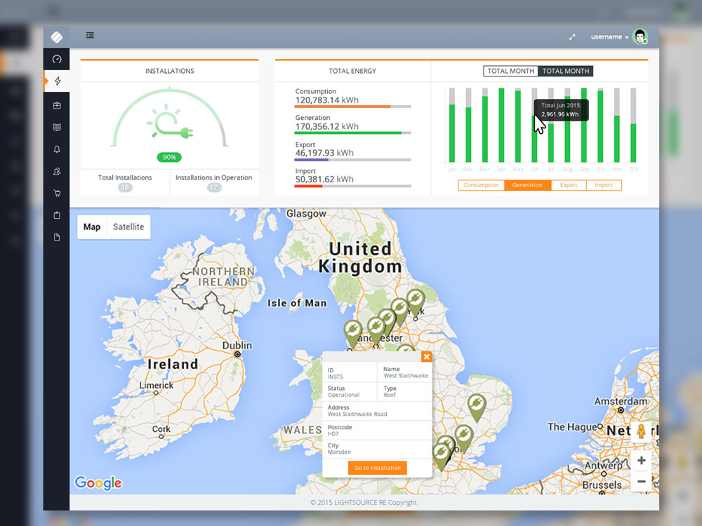Image resolution: width=702 pixels, height=526 pixels.
Task: Switch chart to Export data
Action: (x=569, y=185)
